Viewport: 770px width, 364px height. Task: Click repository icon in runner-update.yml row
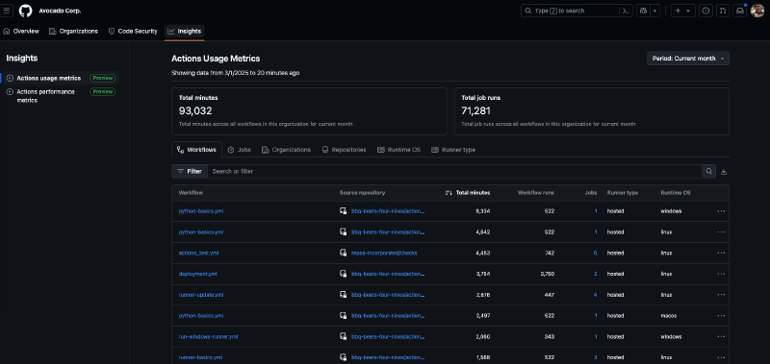coord(344,295)
